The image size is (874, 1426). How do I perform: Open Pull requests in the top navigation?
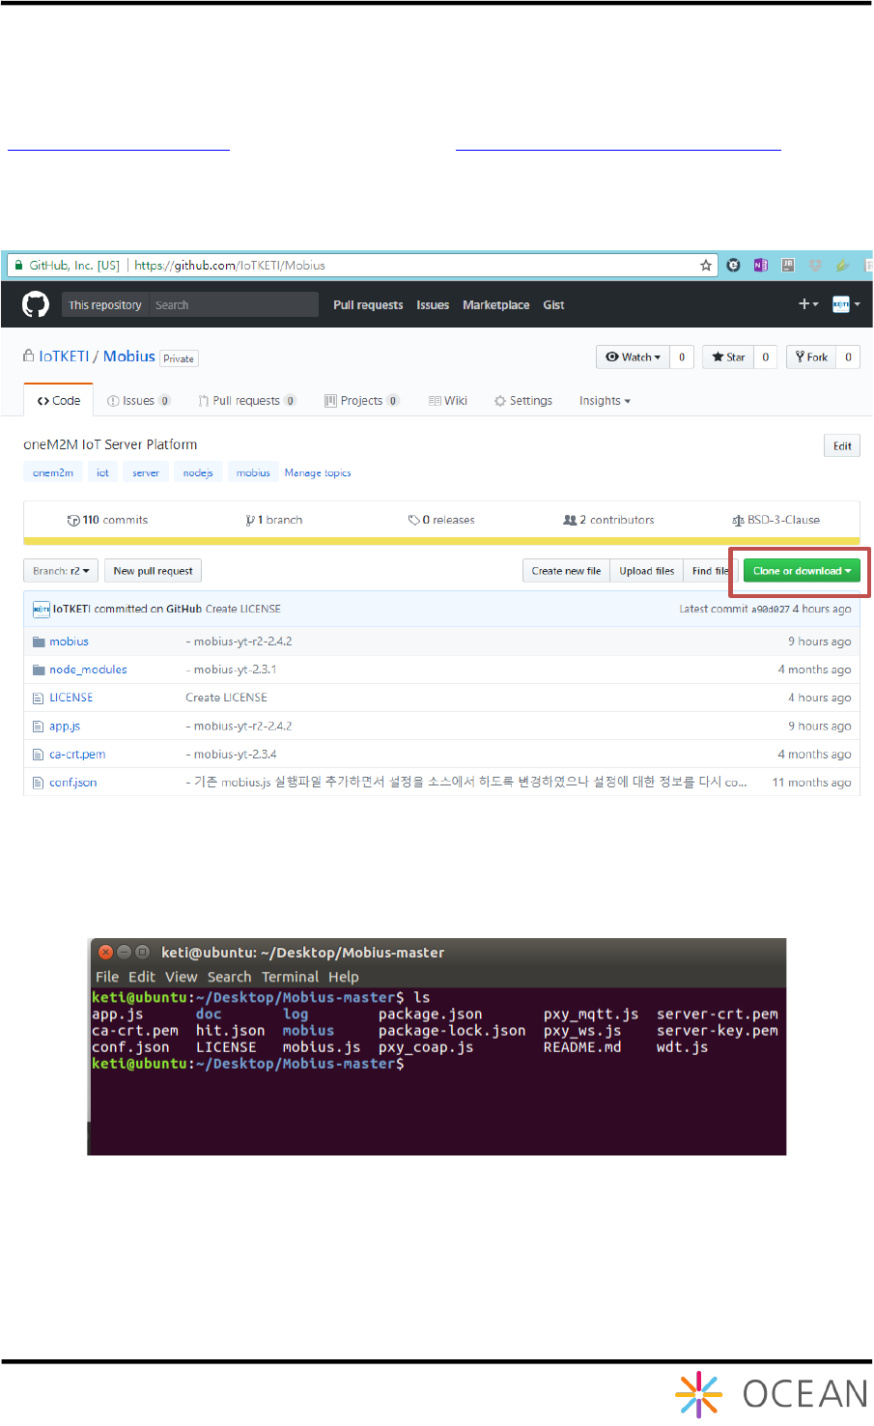click(368, 305)
